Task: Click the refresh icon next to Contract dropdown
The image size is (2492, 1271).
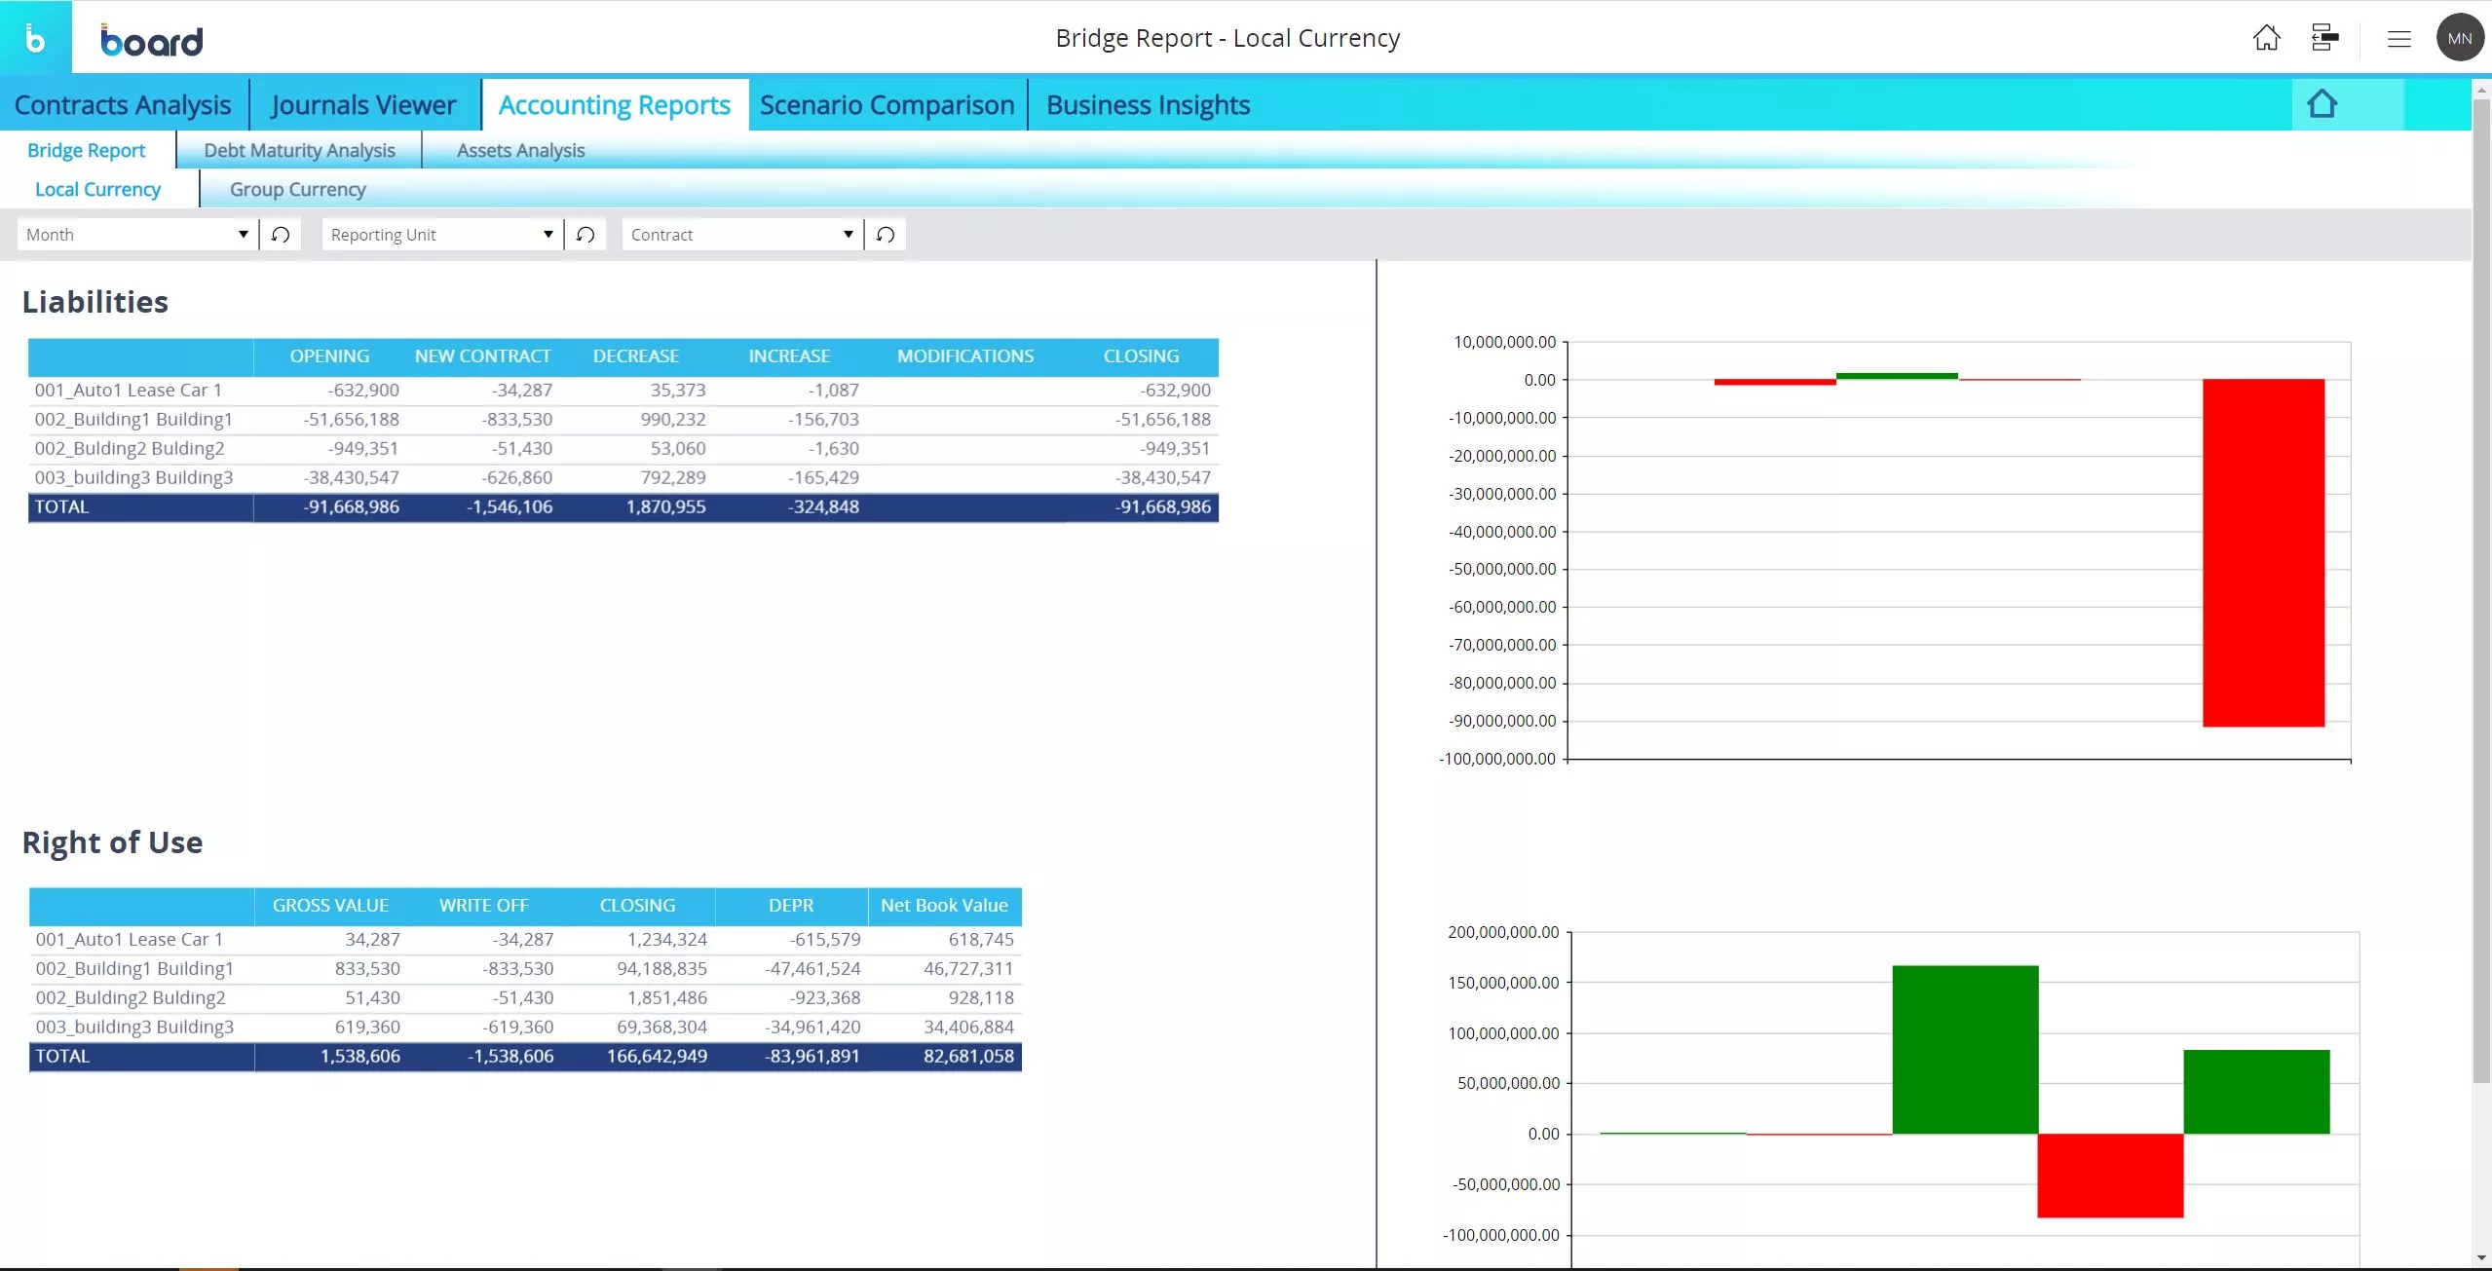Action: coord(886,234)
